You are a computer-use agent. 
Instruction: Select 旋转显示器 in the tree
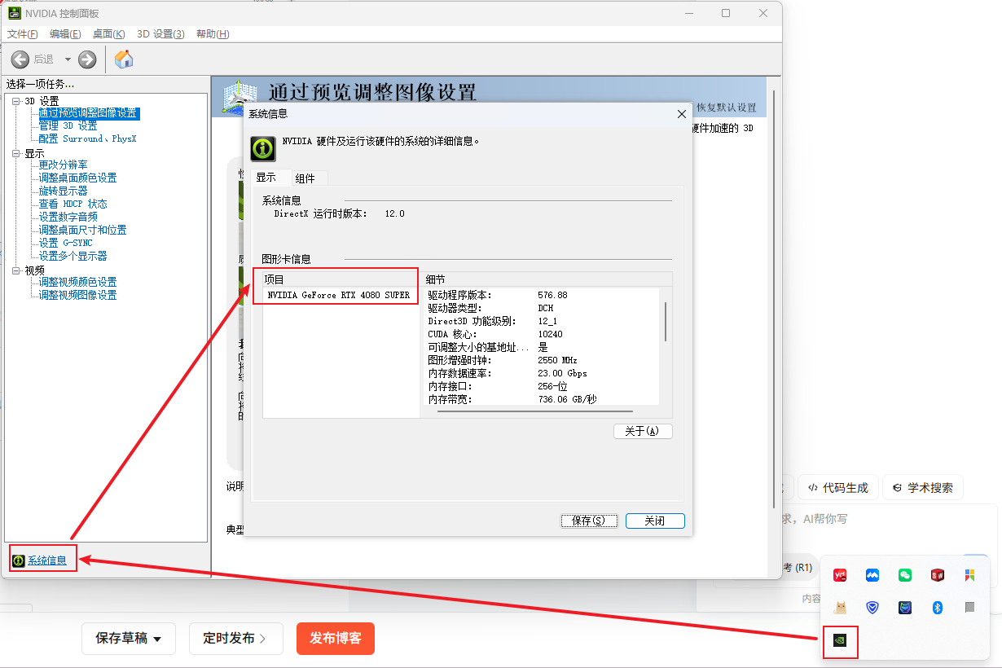pos(63,191)
